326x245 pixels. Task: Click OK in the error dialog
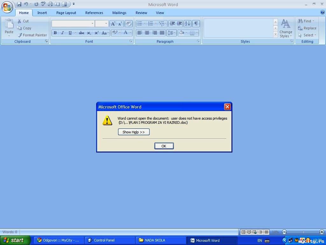(x=164, y=146)
